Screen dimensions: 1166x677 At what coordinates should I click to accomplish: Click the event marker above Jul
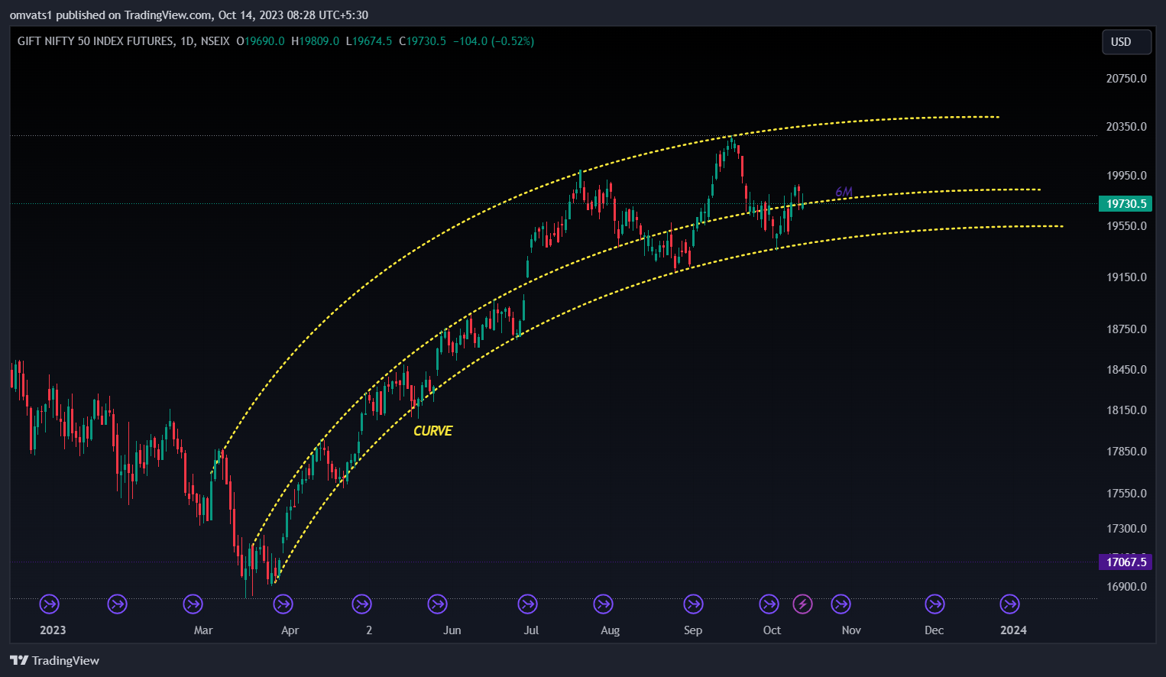[x=527, y=604]
